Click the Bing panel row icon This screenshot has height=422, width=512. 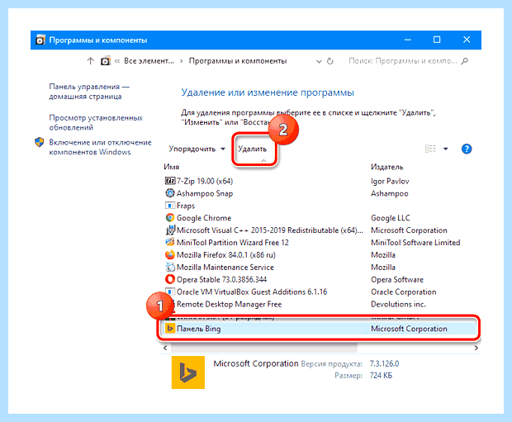pos(170,328)
